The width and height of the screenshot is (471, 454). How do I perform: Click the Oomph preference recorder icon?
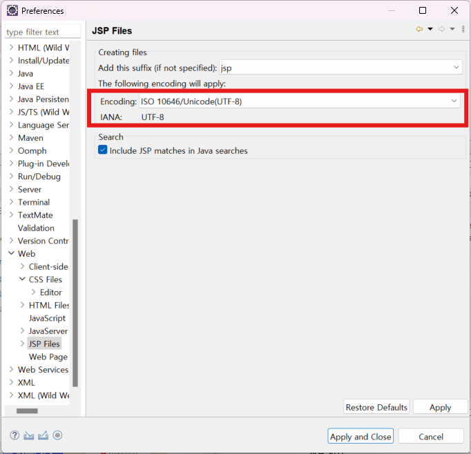[x=57, y=435]
